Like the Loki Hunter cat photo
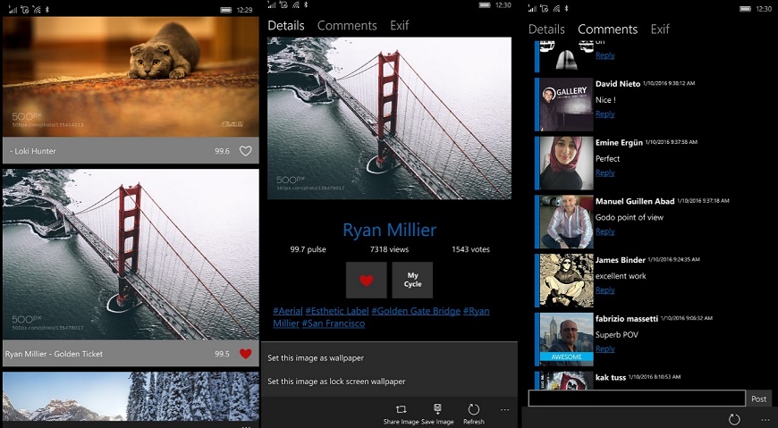The image size is (778, 428). click(245, 151)
